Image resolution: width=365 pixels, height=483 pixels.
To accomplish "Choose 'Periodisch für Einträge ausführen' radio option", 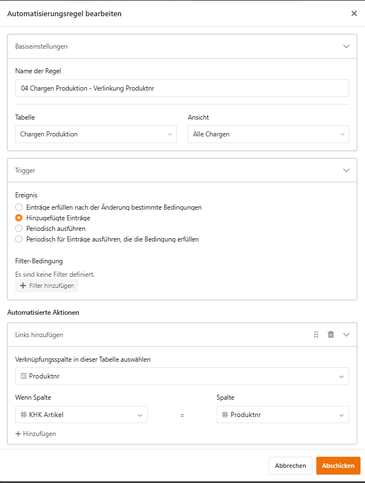I will point(19,239).
